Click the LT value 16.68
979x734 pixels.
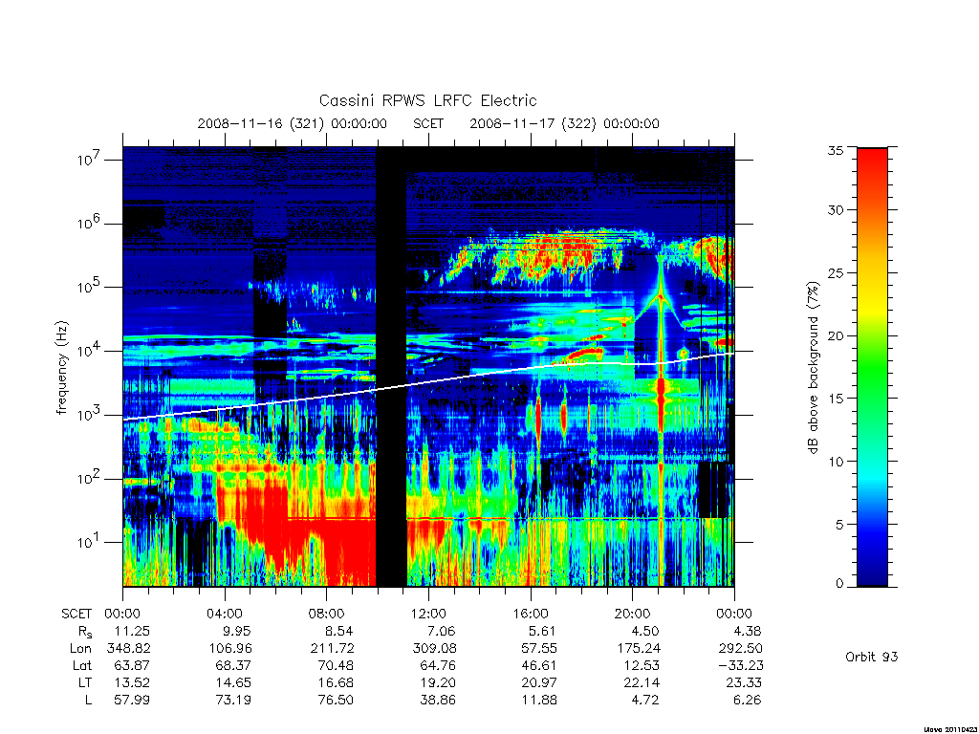pyautogui.click(x=336, y=682)
